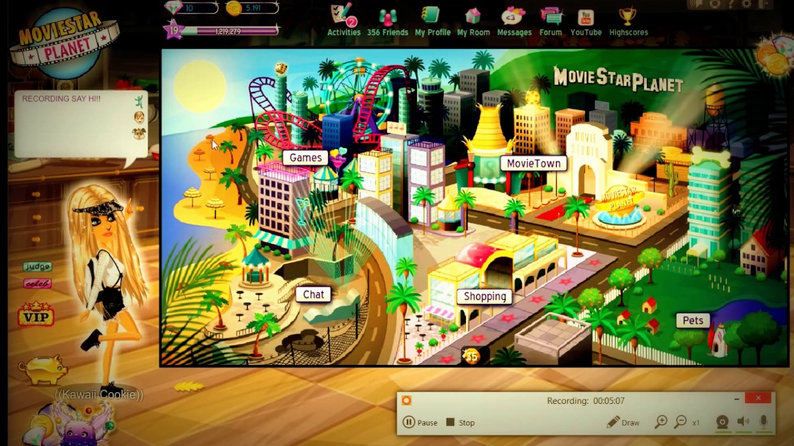Screen dimensions: 794x446
Task: Select the Draw pencil tool in recorder
Action: (623, 422)
